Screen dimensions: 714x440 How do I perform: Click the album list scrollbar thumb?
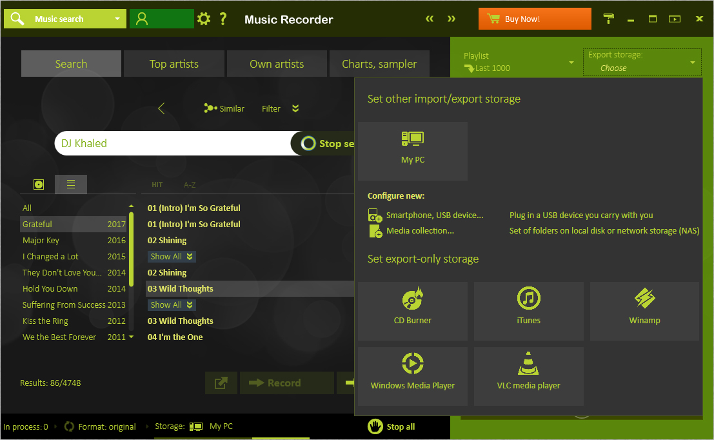[131, 249]
